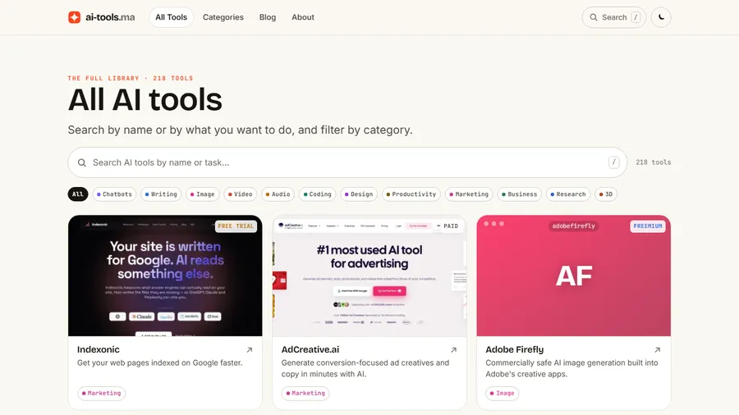Screen dimensions: 739x415
Task: Click the adobefirefly label on pink card
Action: coord(574,226)
